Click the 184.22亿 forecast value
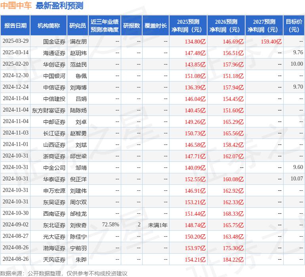The image size is (305, 277). pyautogui.click(x=233, y=260)
